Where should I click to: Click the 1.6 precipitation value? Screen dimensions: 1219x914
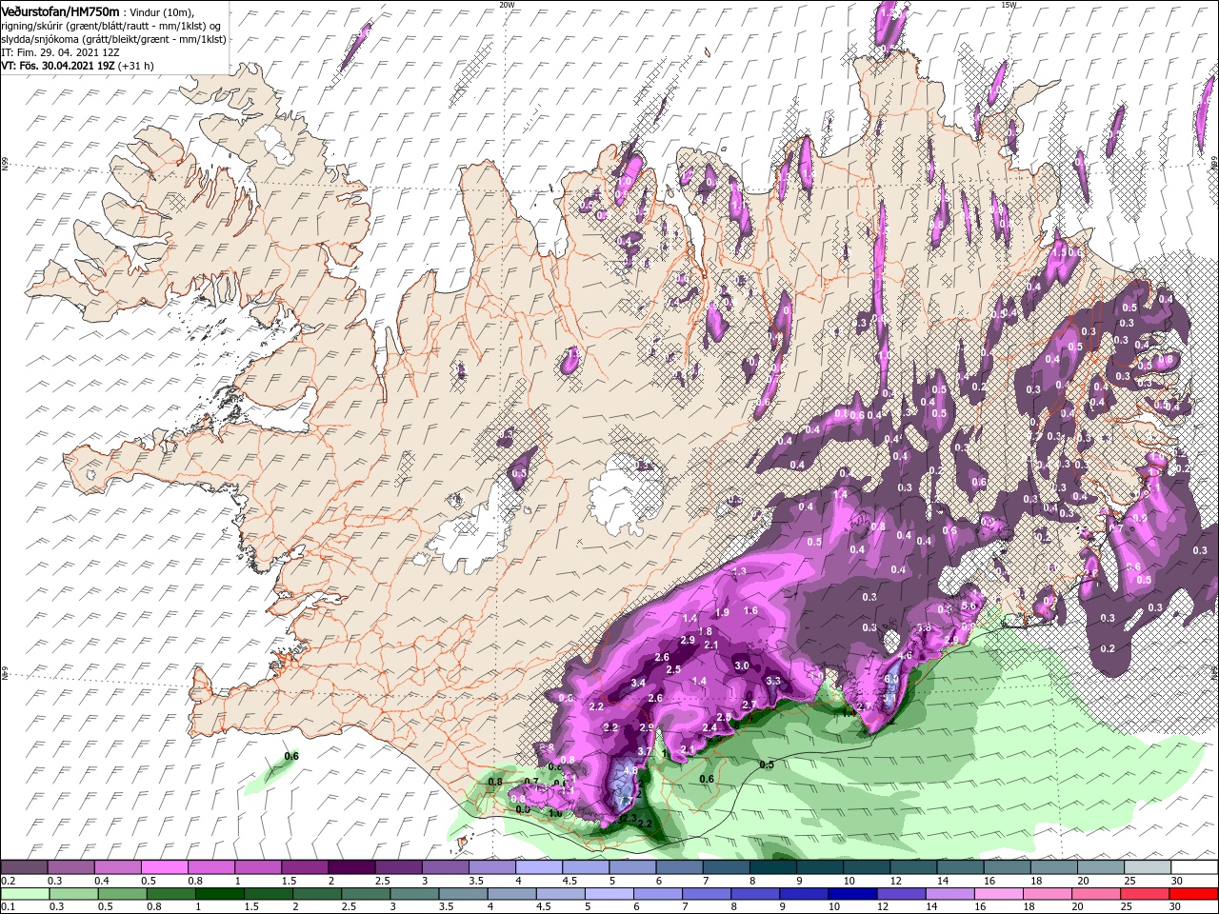point(750,610)
